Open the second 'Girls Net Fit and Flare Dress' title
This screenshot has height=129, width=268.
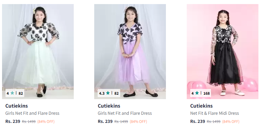pos(125,113)
